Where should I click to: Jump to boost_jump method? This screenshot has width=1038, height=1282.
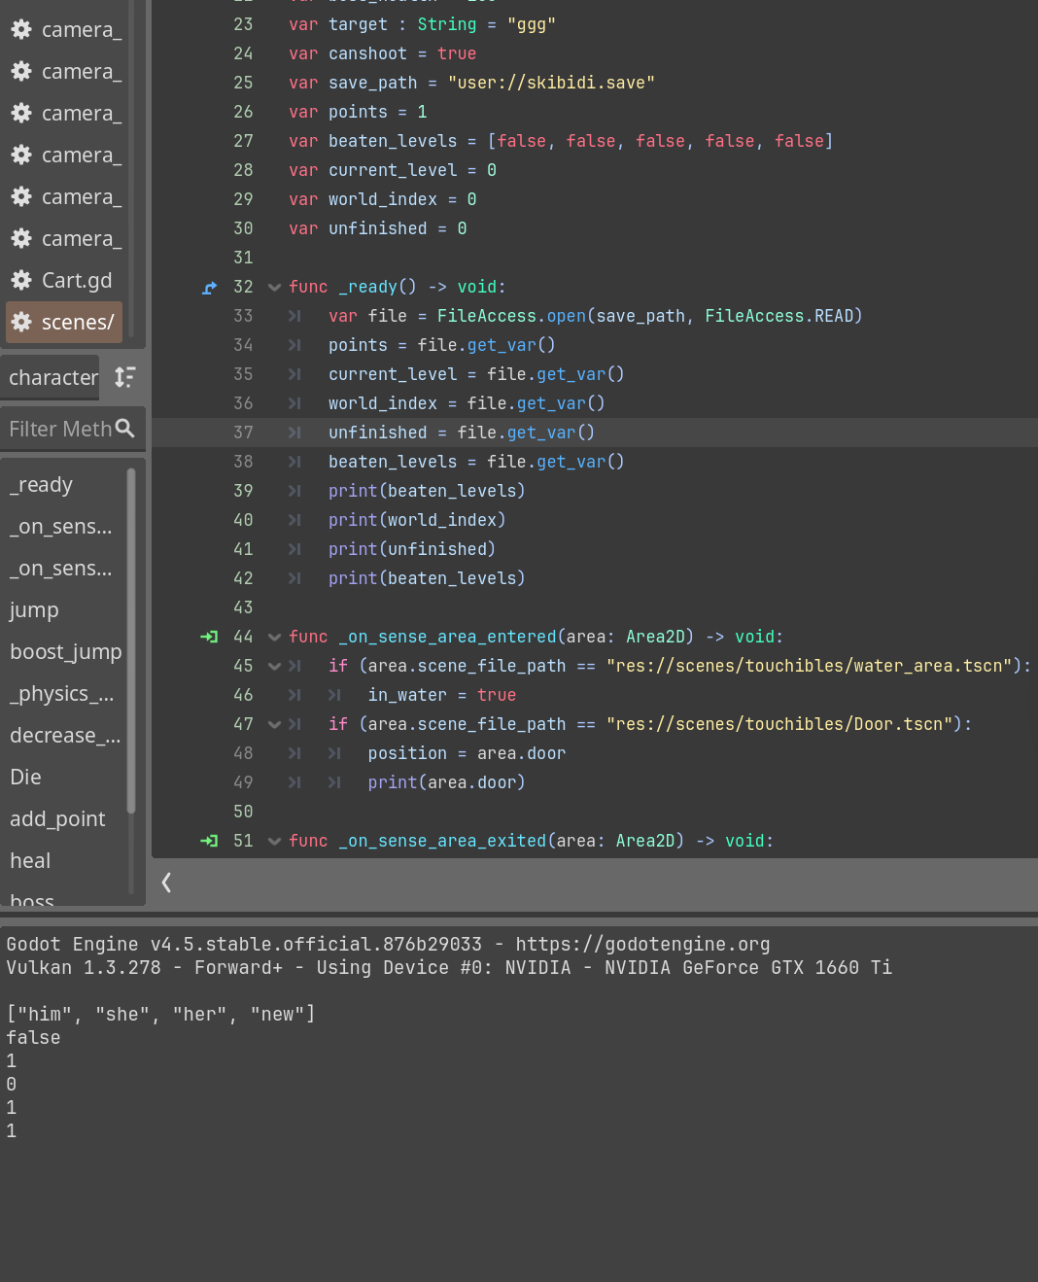coord(65,652)
